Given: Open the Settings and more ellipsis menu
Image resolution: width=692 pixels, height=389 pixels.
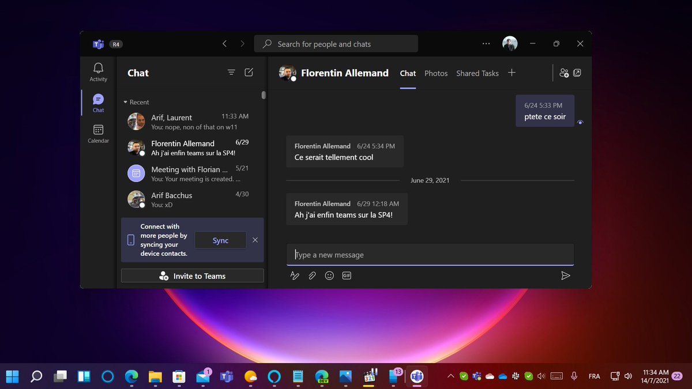Looking at the screenshot, I should [486, 44].
